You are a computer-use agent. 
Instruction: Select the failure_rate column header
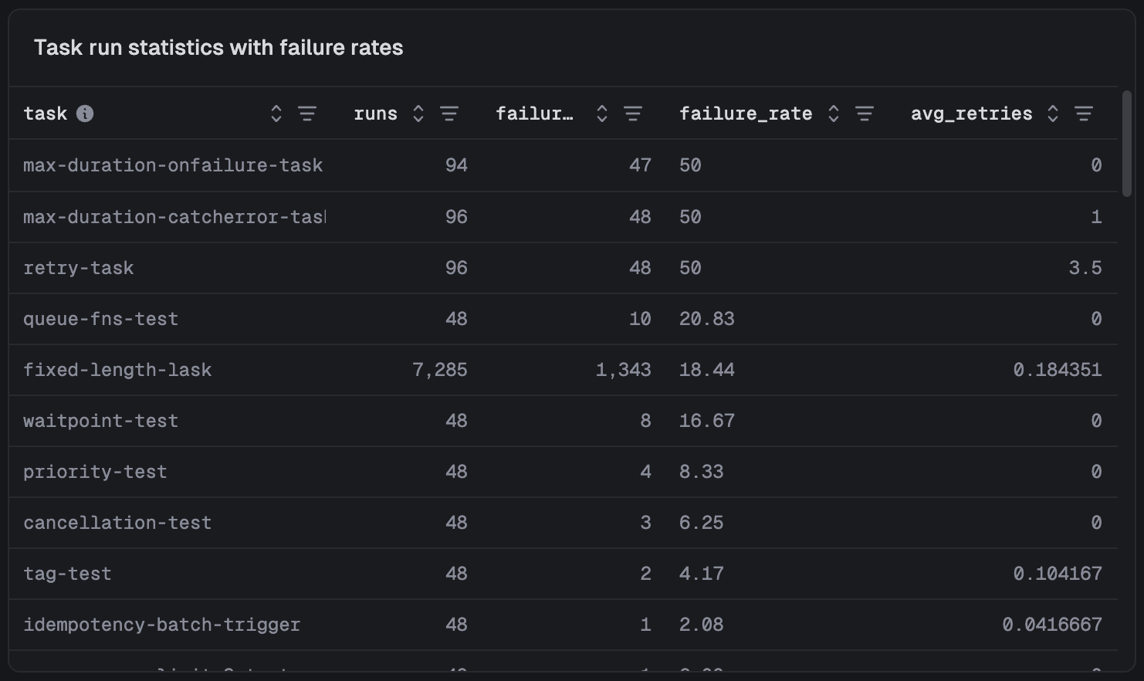tap(746, 113)
